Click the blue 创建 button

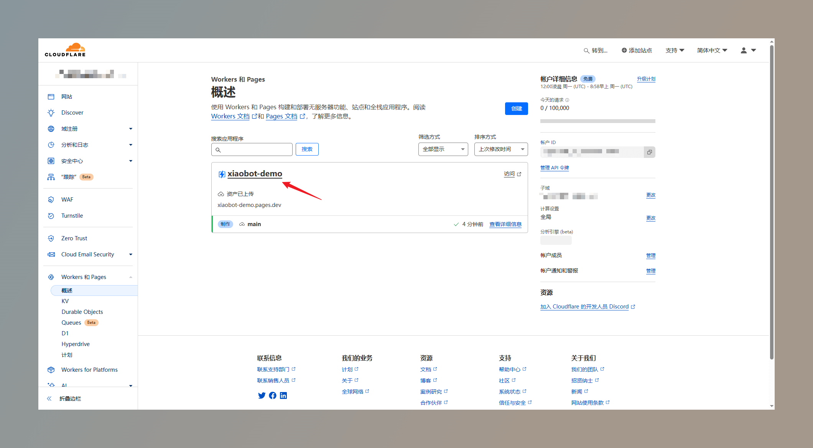pyautogui.click(x=516, y=108)
